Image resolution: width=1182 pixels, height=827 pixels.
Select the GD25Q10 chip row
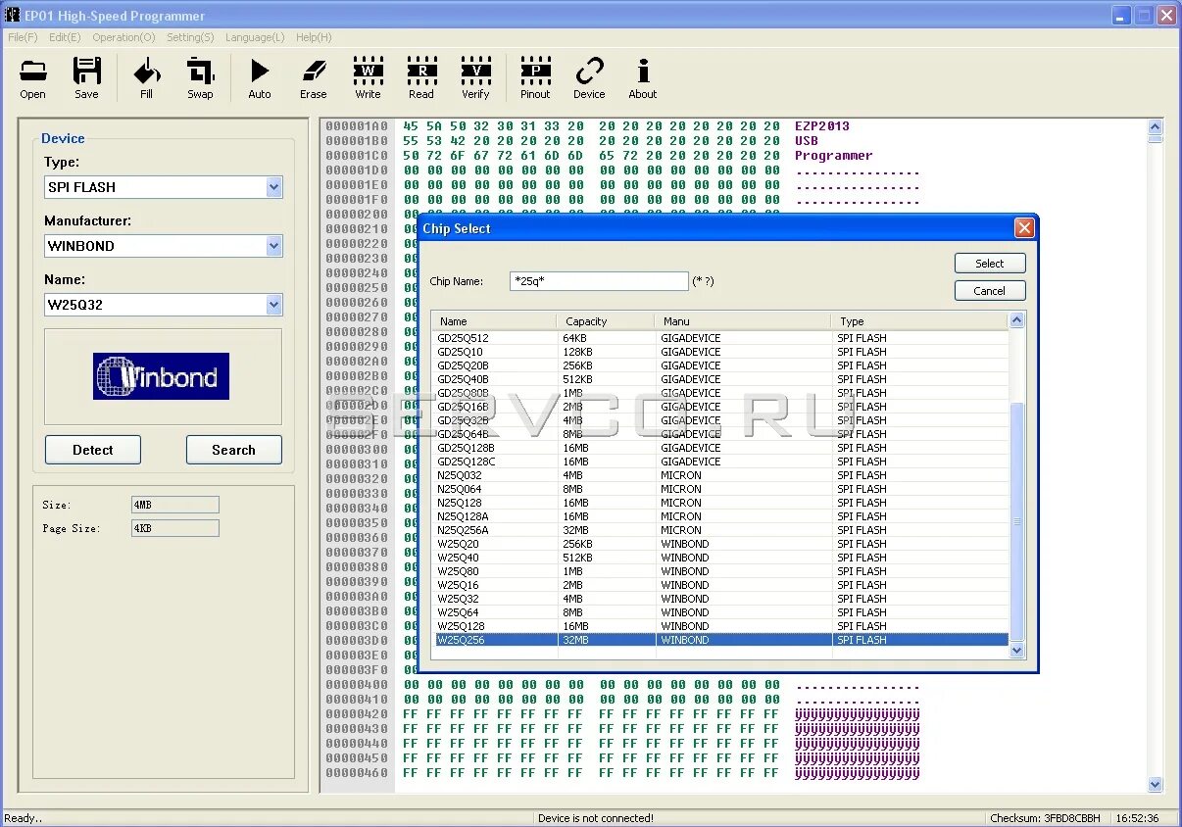coord(721,352)
